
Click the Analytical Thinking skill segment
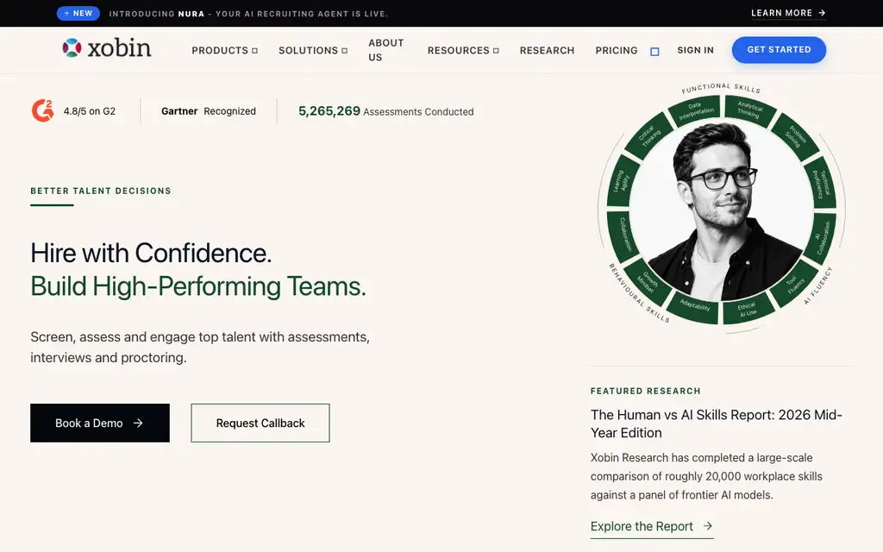[749, 110]
